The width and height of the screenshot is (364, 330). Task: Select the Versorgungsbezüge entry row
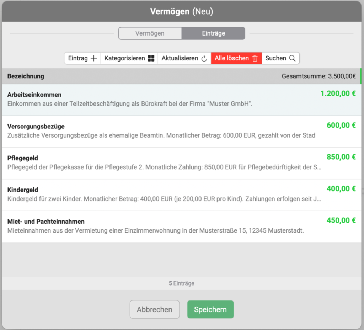pos(36,127)
